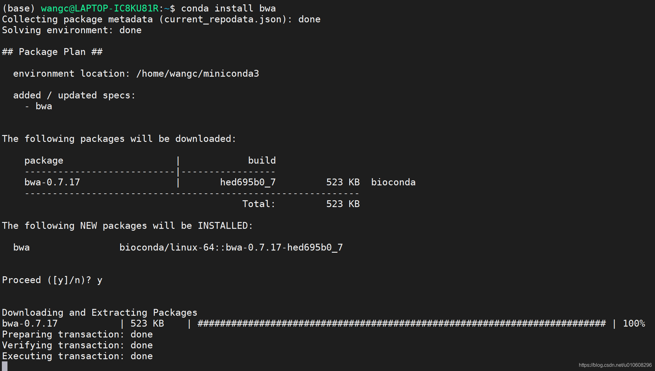Click the download progress bar of hashes
655x371 pixels.
[401, 323]
